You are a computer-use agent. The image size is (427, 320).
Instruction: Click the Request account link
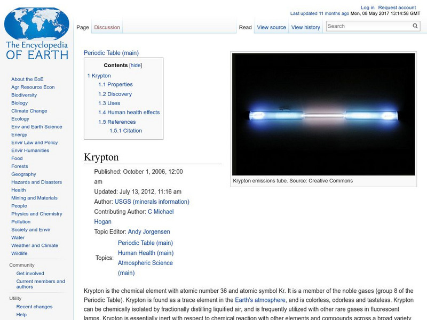coord(397,7)
